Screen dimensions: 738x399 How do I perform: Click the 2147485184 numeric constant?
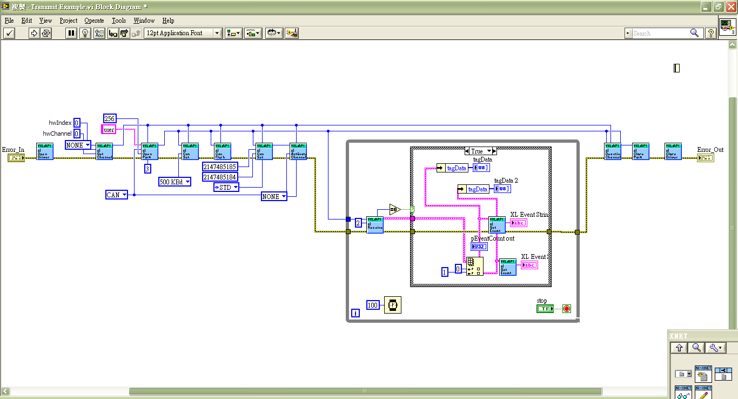tap(220, 177)
